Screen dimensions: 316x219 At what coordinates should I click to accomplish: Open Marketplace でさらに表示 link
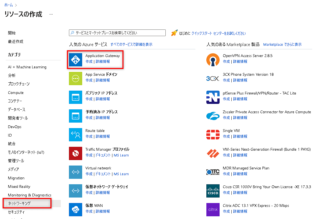(x=282, y=44)
